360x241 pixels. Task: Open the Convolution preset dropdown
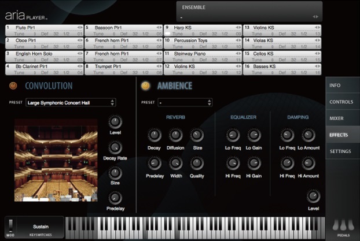71,102
